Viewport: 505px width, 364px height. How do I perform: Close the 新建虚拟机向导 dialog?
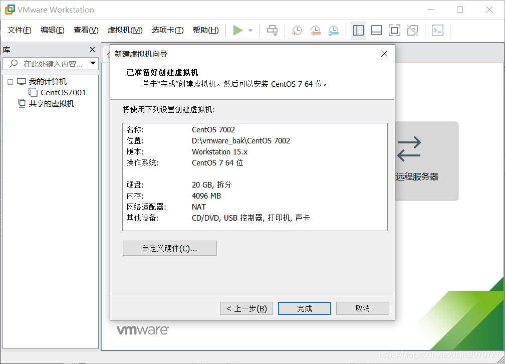[384, 54]
